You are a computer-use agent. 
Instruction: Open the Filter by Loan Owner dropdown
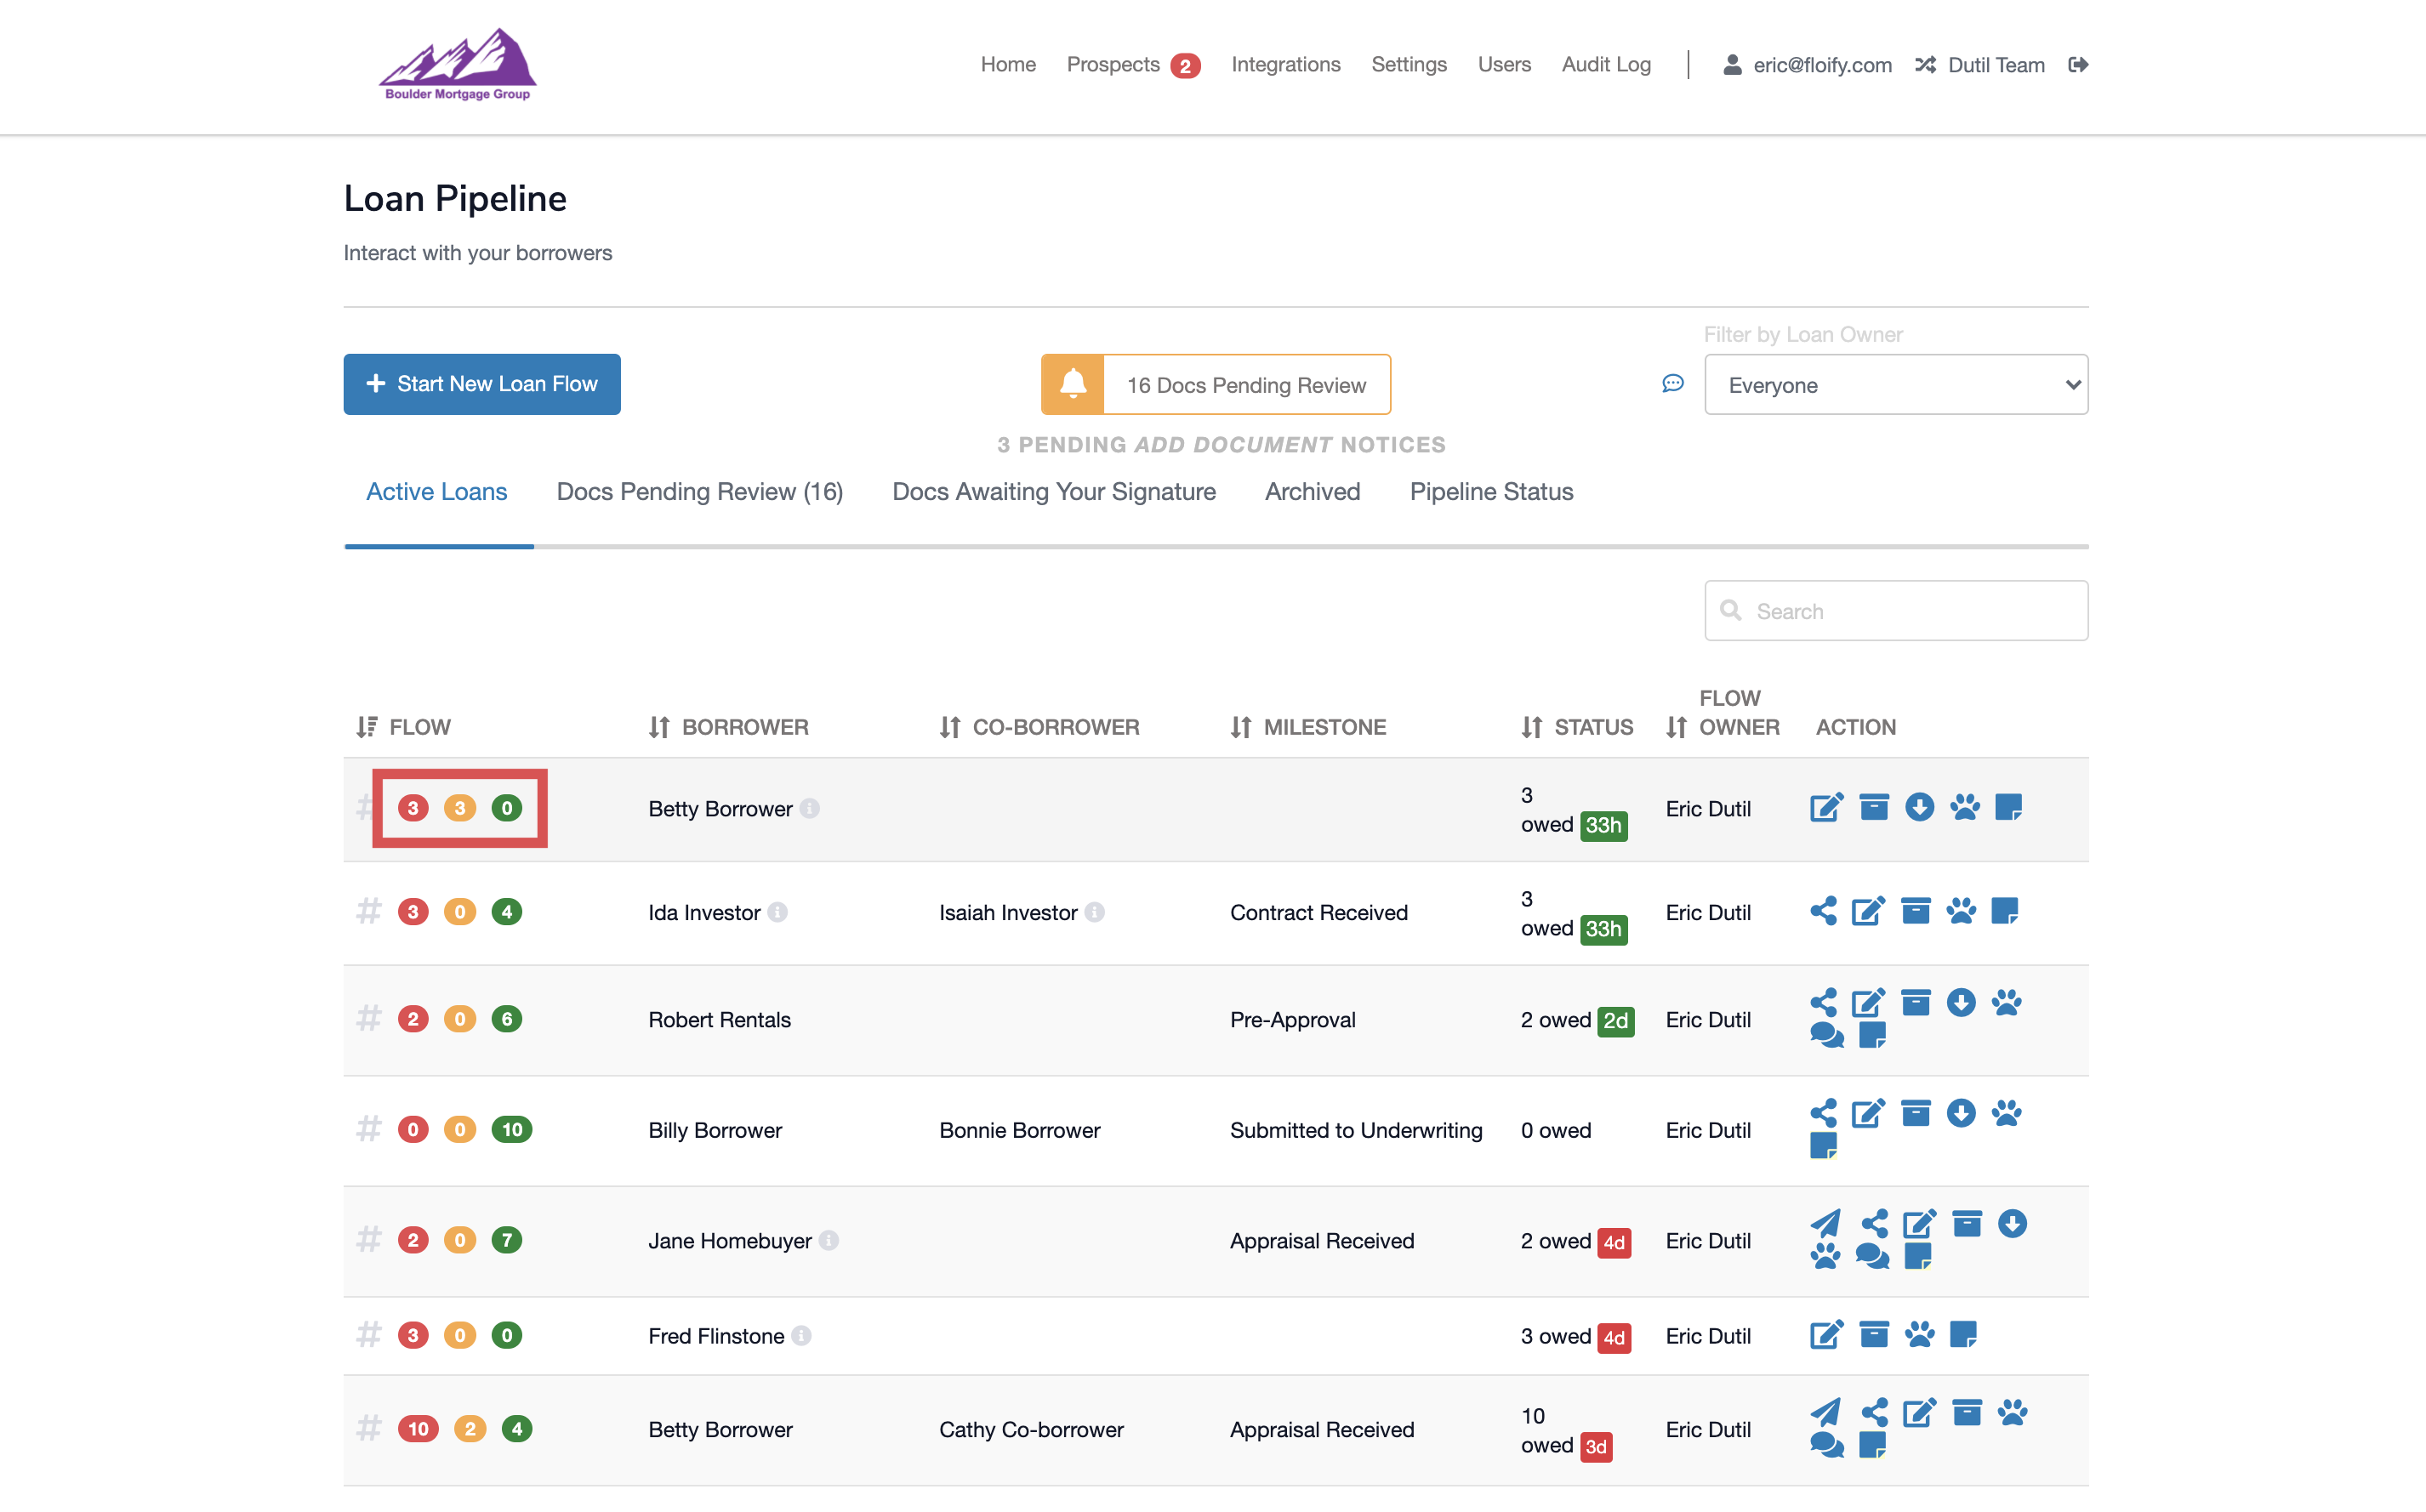[1896, 385]
